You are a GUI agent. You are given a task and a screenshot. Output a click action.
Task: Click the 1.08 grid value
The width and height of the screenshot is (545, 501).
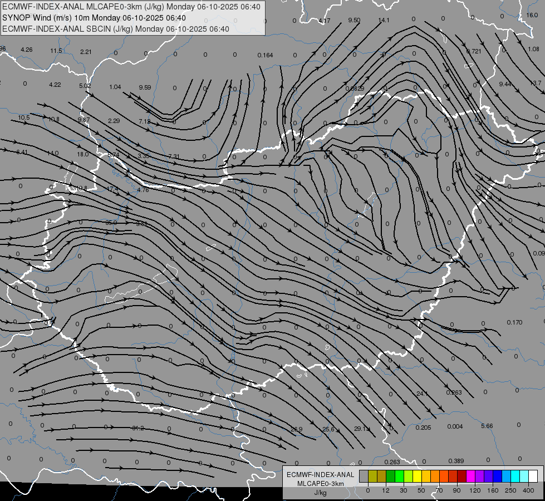(x=533, y=49)
